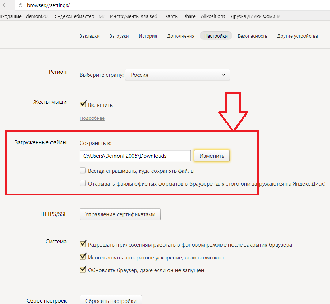Click the Изменить button for download folder
Image resolution: width=330 pixels, height=304 pixels.
tap(212, 156)
